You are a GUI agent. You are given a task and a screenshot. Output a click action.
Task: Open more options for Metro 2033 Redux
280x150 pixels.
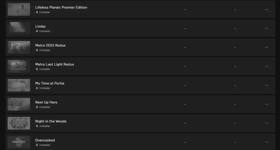pos(266,47)
